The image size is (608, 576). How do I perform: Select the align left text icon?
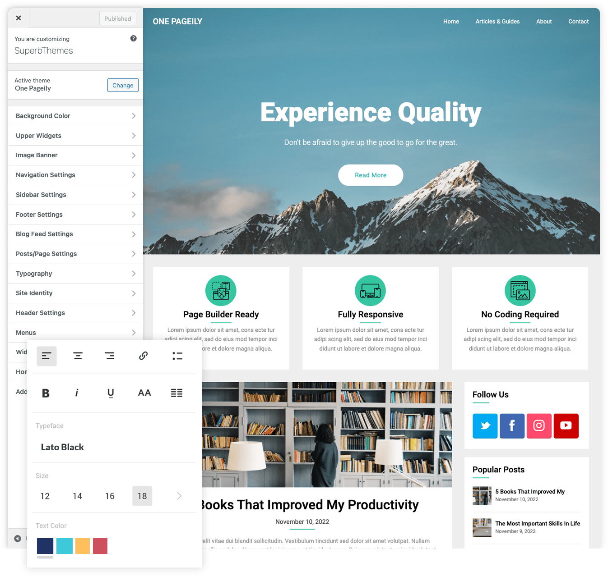(46, 356)
